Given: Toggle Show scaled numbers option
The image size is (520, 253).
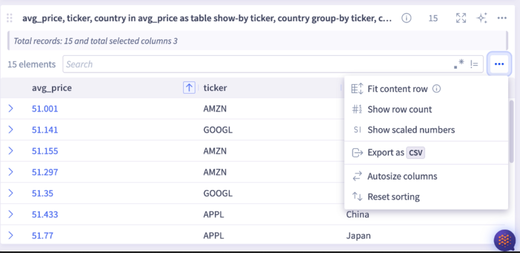Looking at the screenshot, I should (x=411, y=130).
